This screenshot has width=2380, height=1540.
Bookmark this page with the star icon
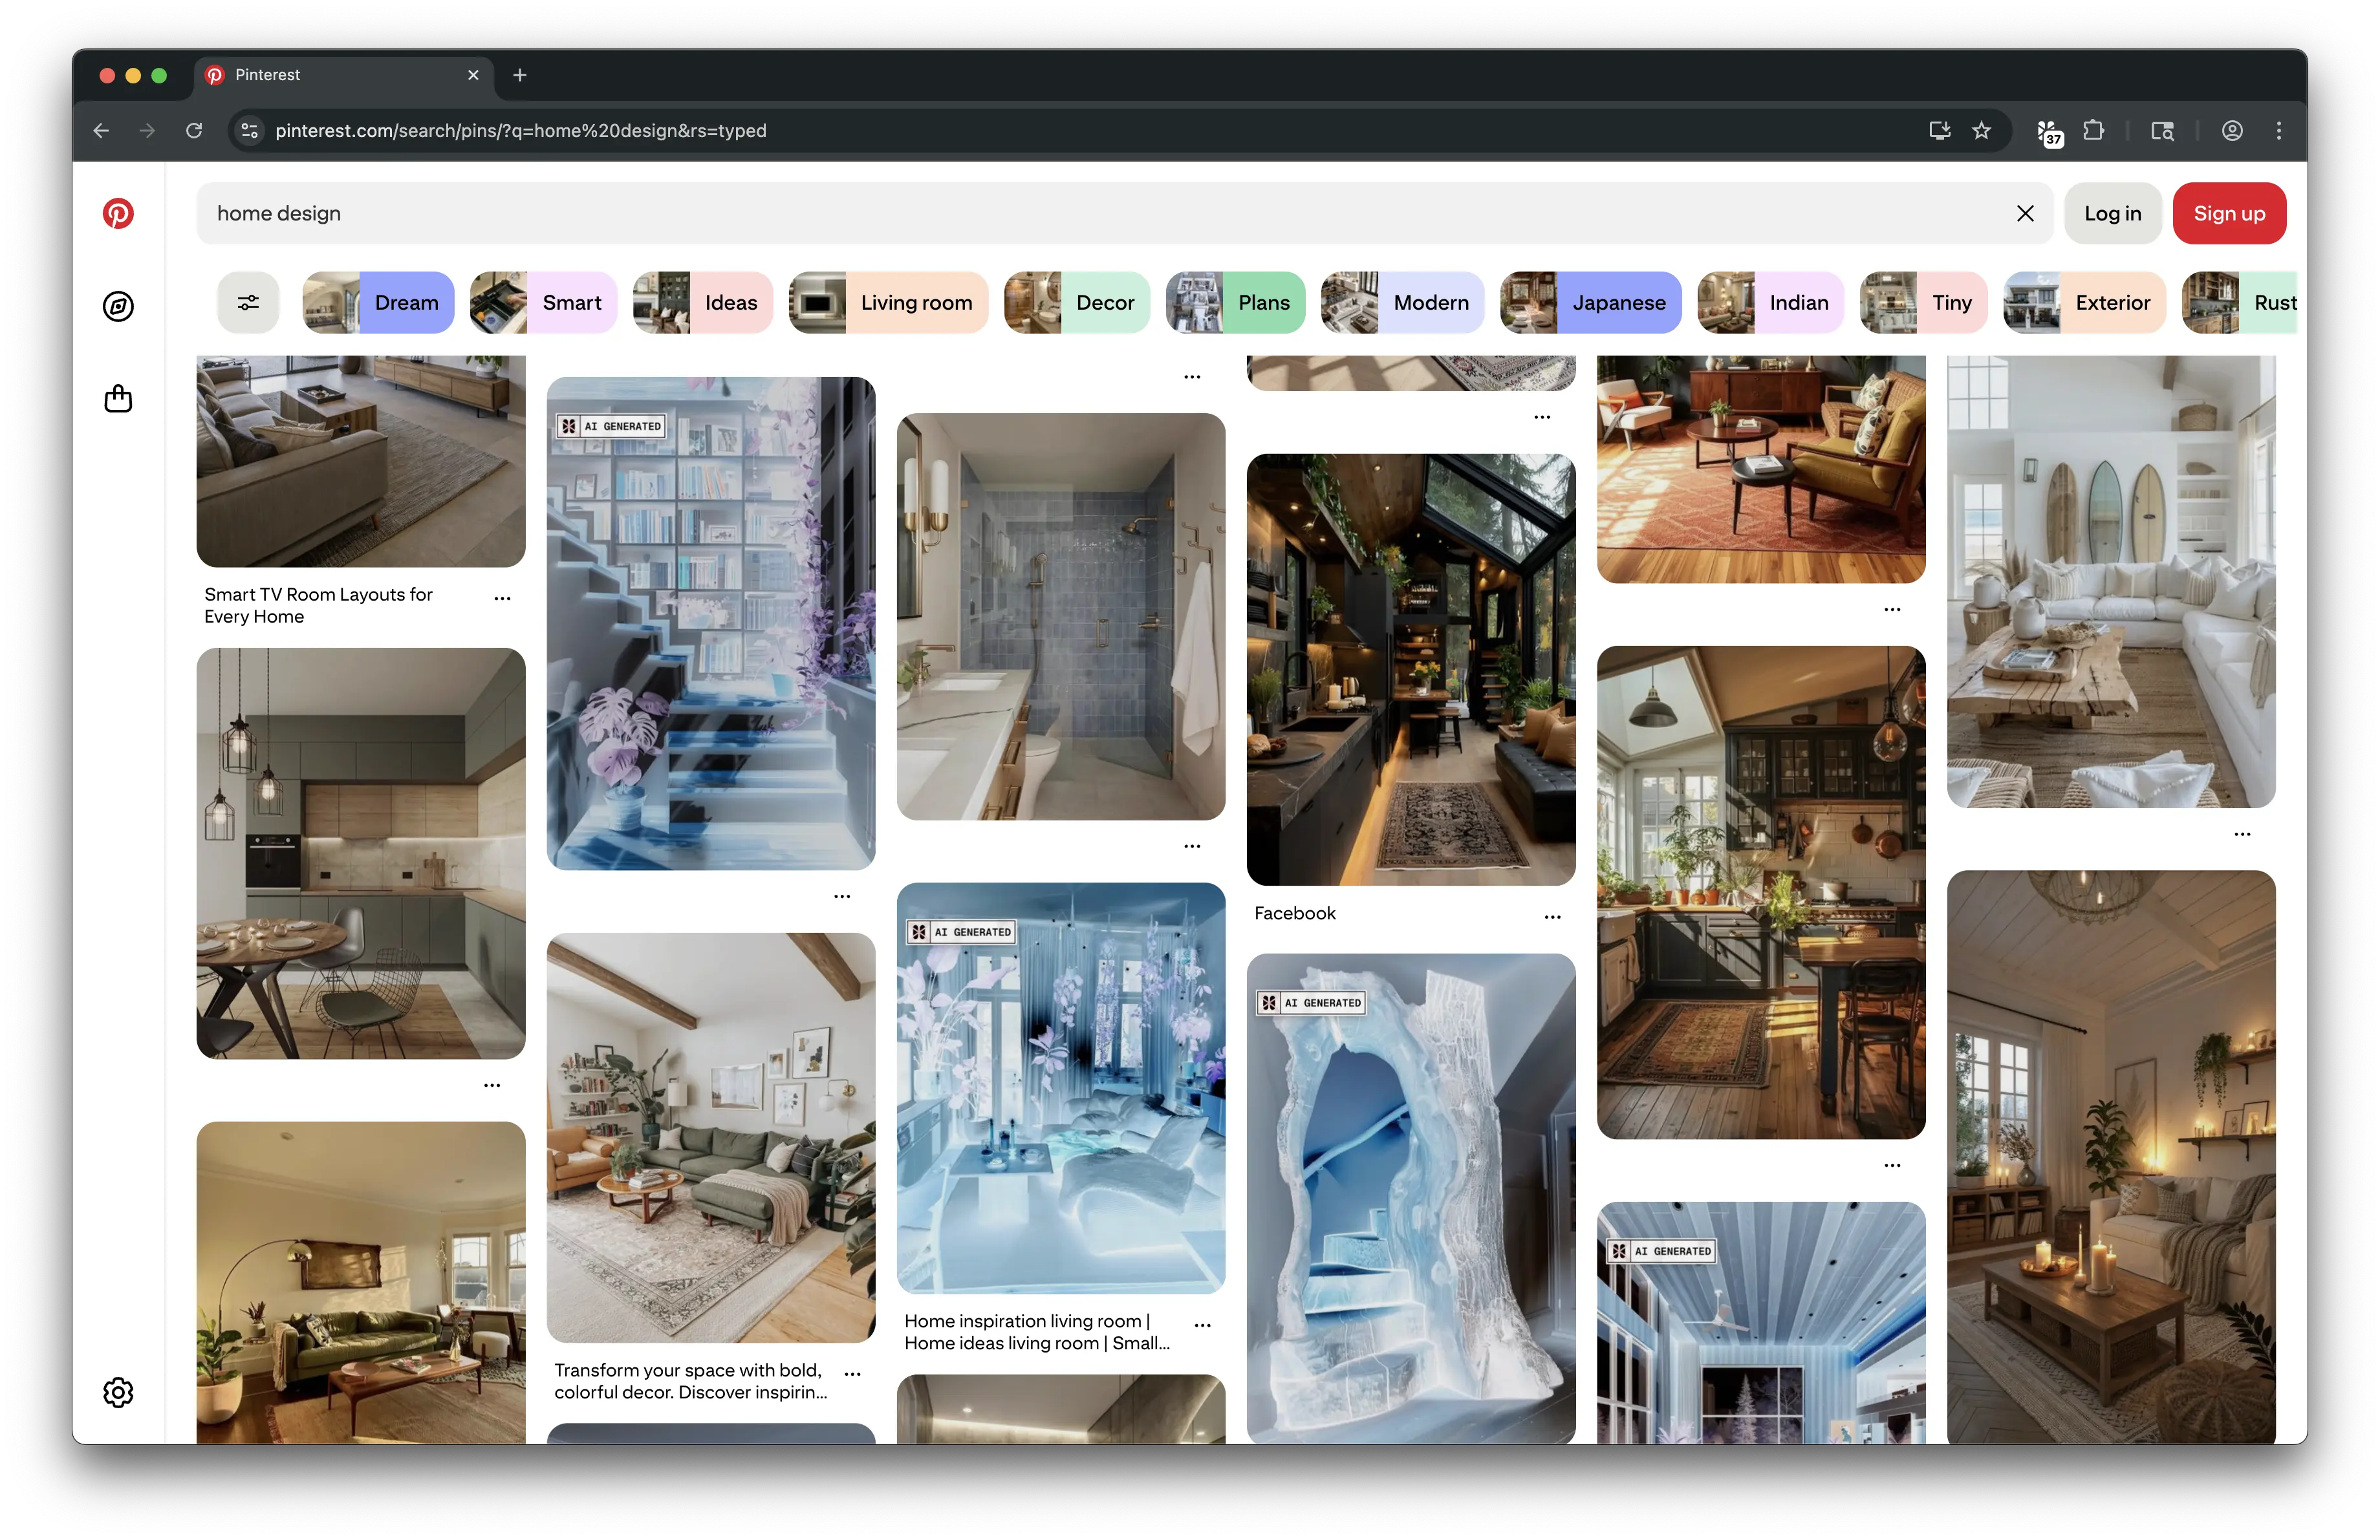(1981, 131)
